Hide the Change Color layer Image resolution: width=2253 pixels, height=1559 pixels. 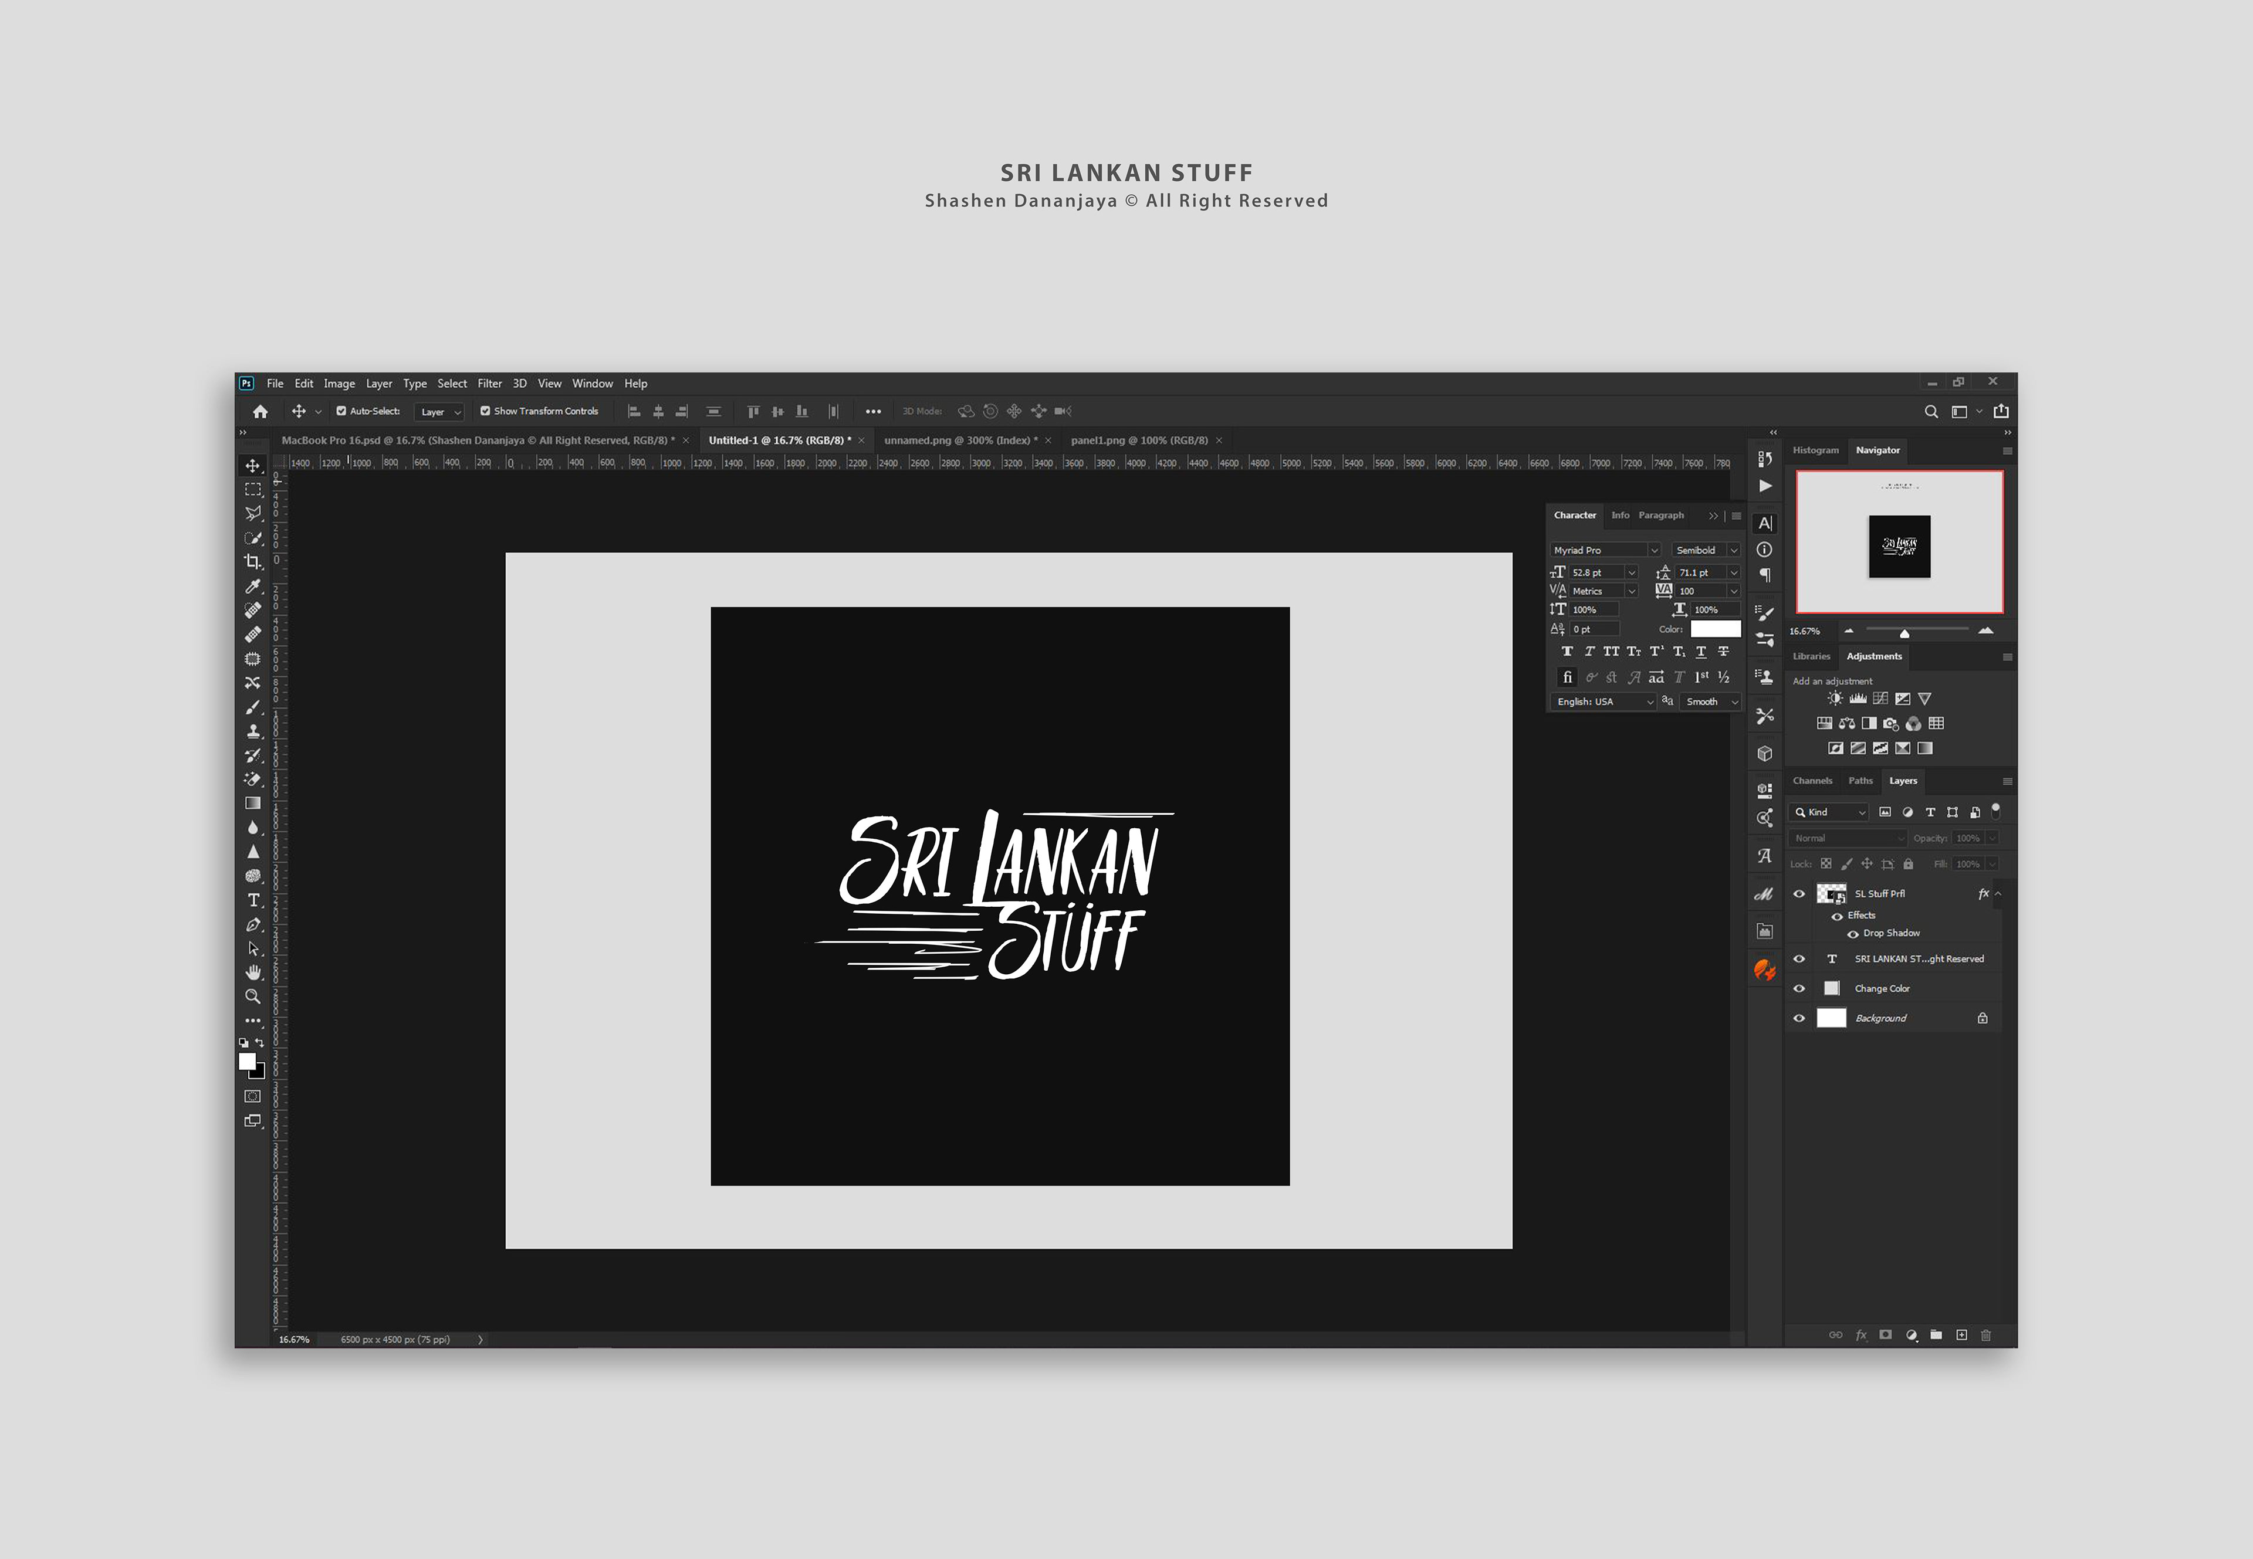pyautogui.click(x=1799, y=988)
